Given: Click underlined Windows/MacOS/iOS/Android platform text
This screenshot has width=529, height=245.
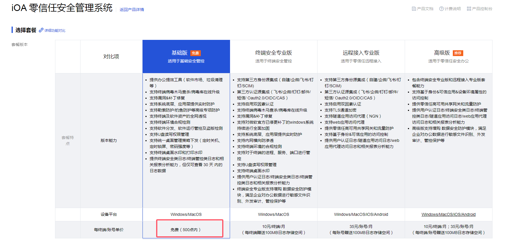Looking at the screenshot, I should [448, 214].
